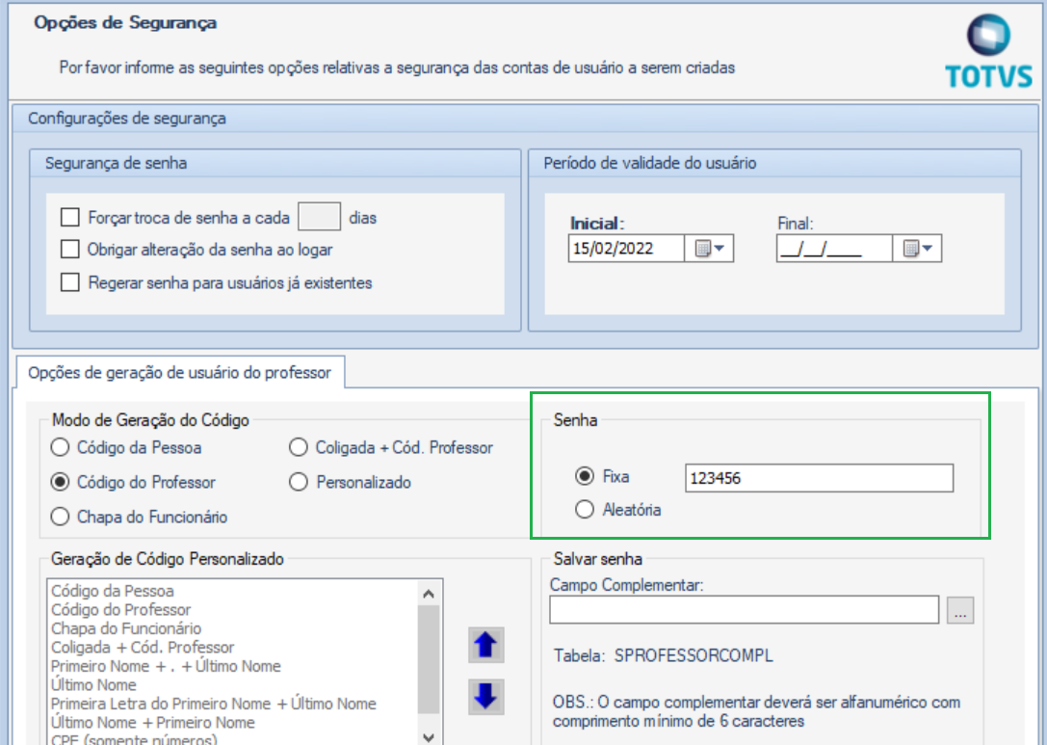Click the empty Final date field
The width and height of the screenshot is (1047, 745).
tap(835, 249)
